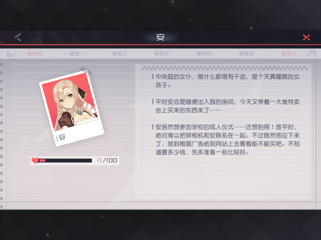Open the 星期五 tab
This screenshot has width=321, height=240.
[246, 54]
